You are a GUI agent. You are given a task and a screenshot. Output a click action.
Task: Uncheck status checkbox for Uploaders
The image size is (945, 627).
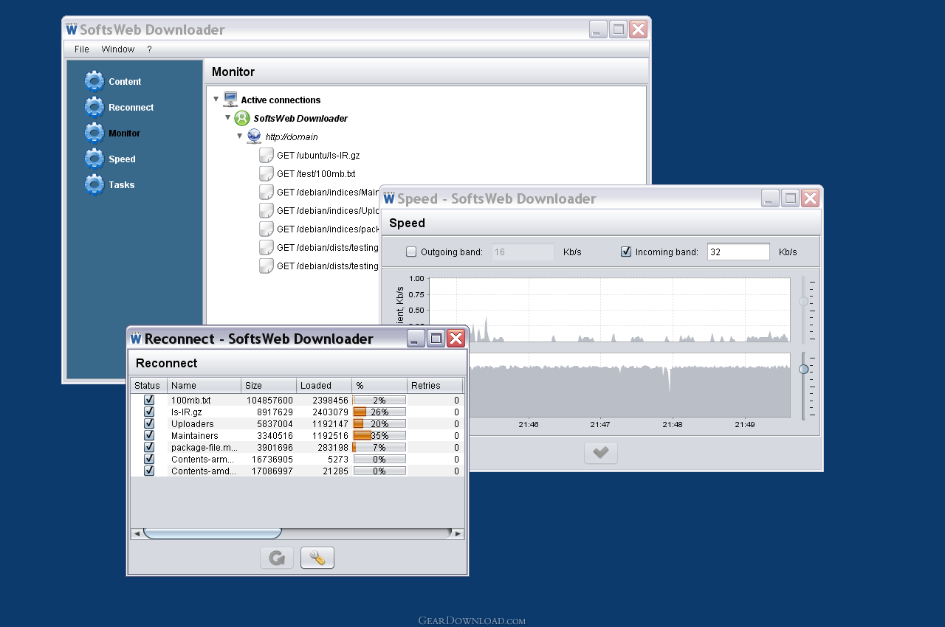coord(149,423)
